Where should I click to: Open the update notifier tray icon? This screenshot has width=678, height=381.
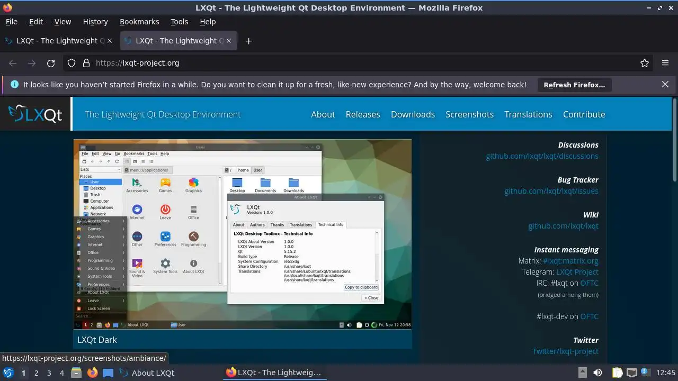coord(646,373)
